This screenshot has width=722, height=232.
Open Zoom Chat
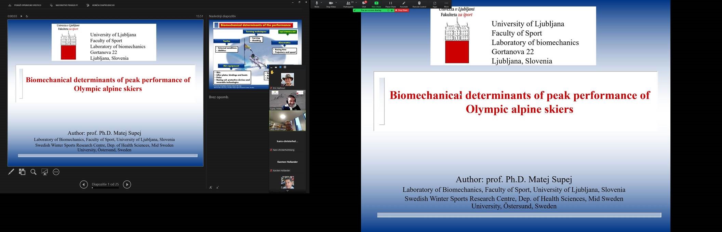(364, 4)
